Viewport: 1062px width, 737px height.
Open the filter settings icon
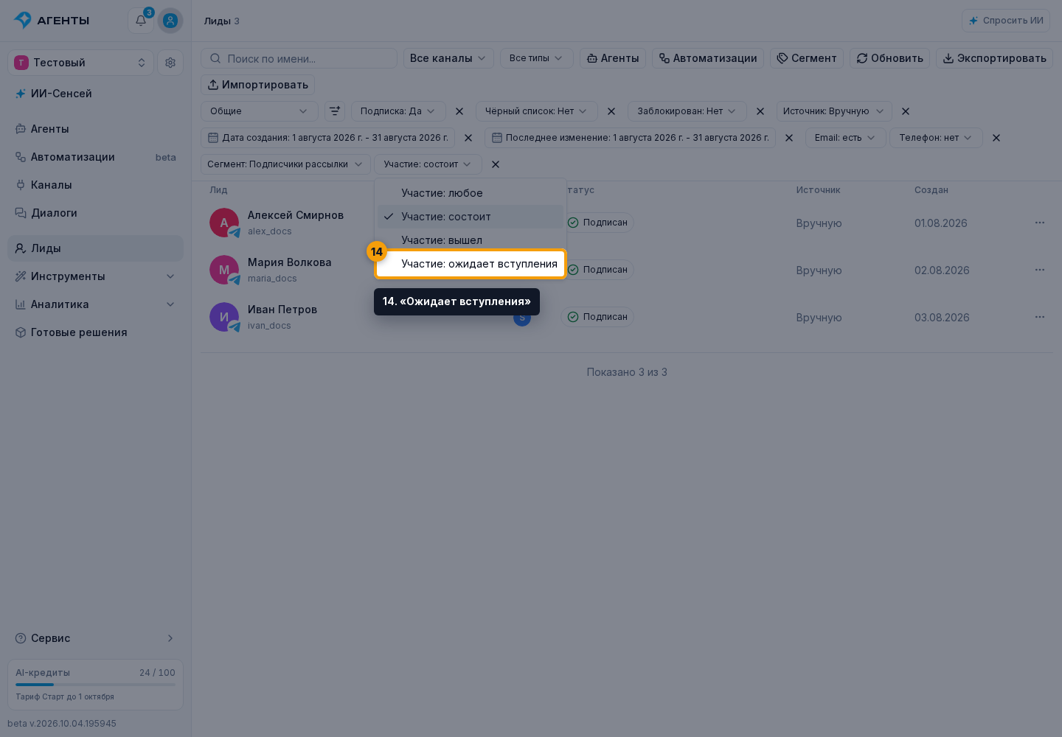coord(335,111)
